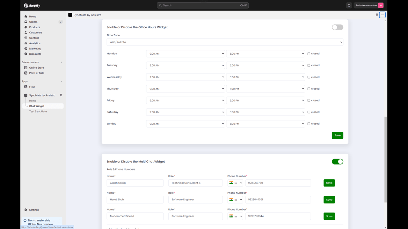408x229 pixels.
Task: Open the notifications bell
Action: [x=349, y=5]
